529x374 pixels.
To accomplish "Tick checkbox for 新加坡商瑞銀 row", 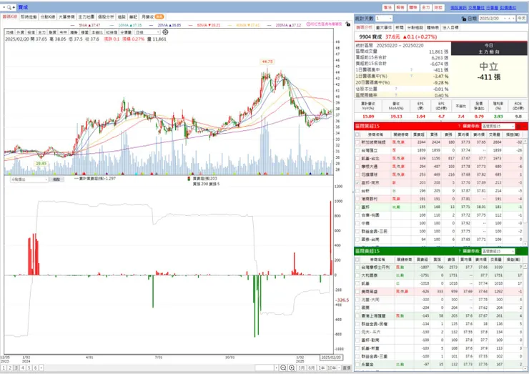I will click(357, 142).
